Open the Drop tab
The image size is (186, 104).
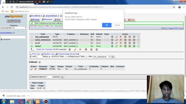tap(131, 20)
